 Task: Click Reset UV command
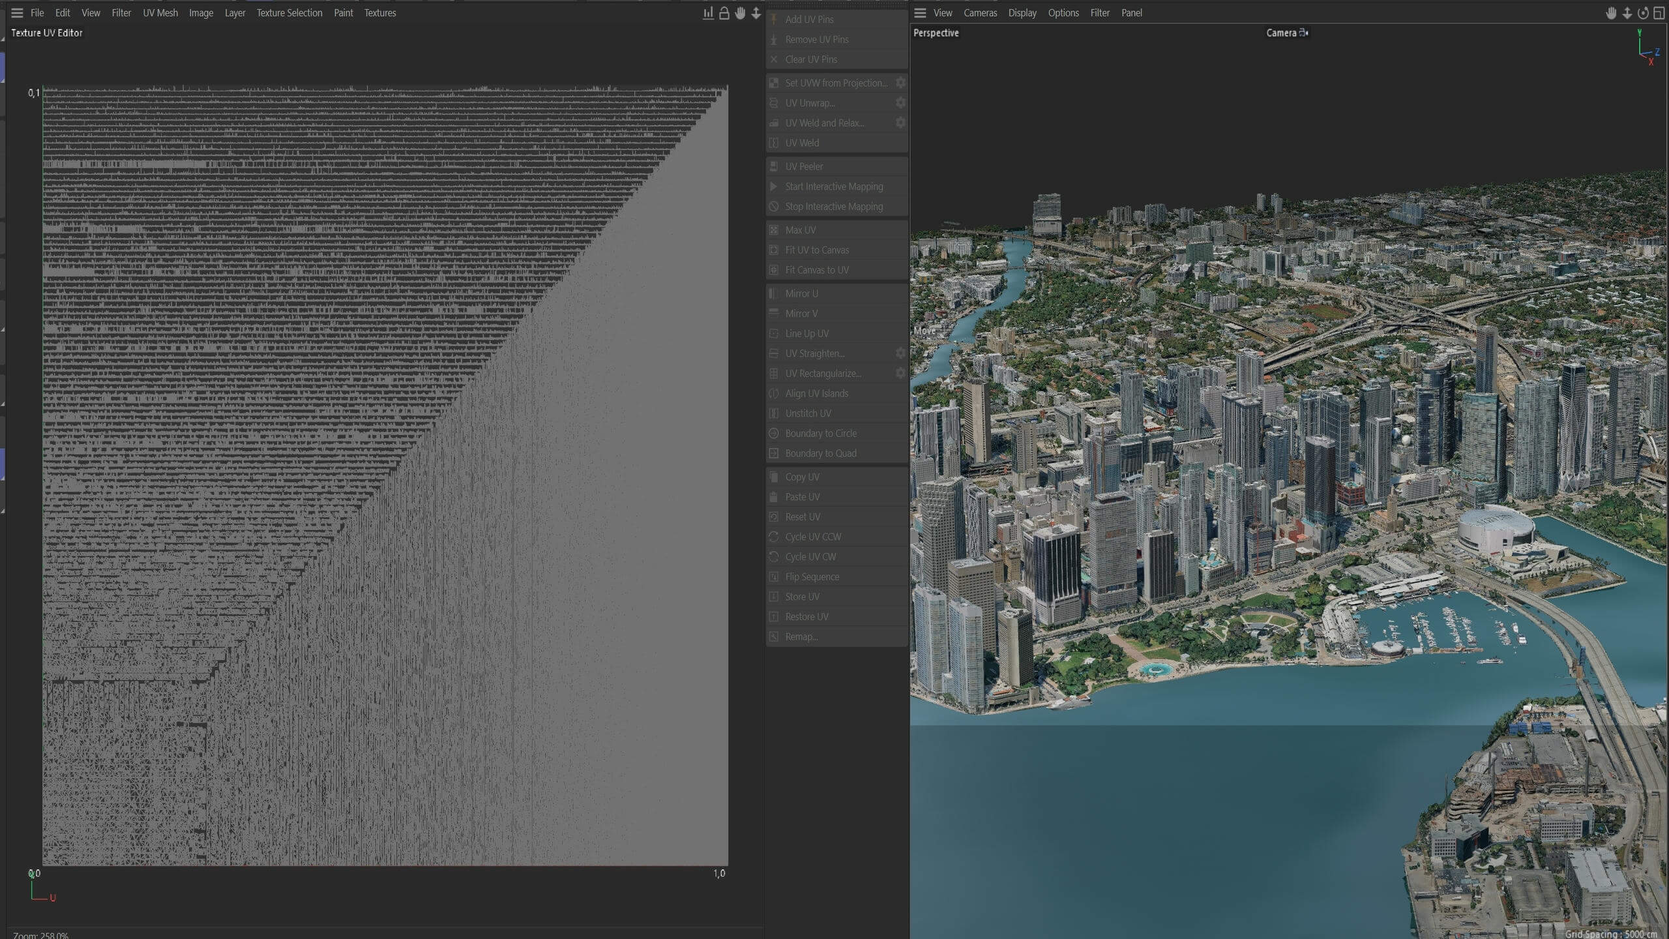coord(837,517)
